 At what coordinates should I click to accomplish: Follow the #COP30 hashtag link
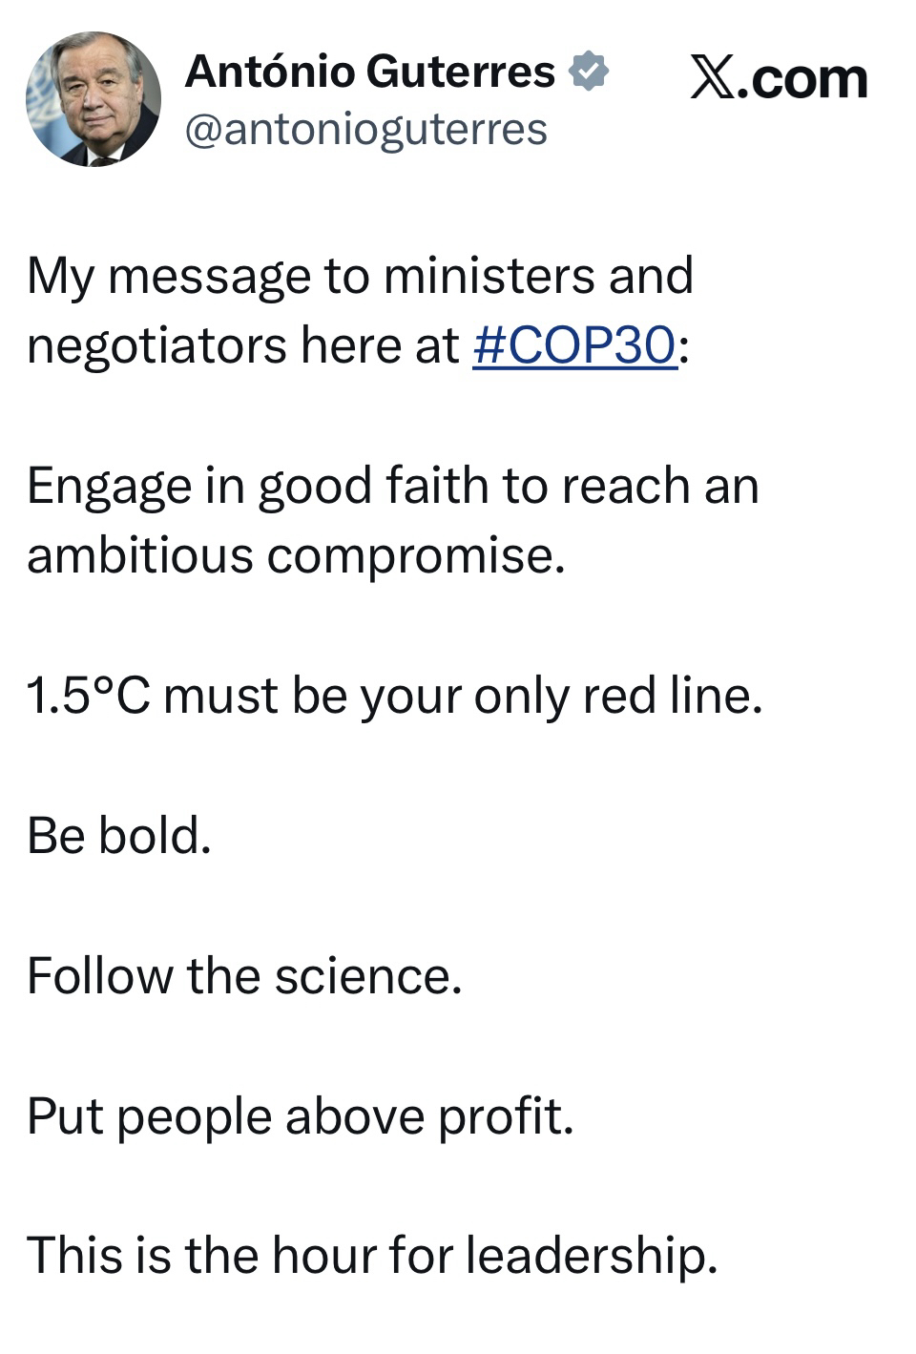(x=574, y=344)
